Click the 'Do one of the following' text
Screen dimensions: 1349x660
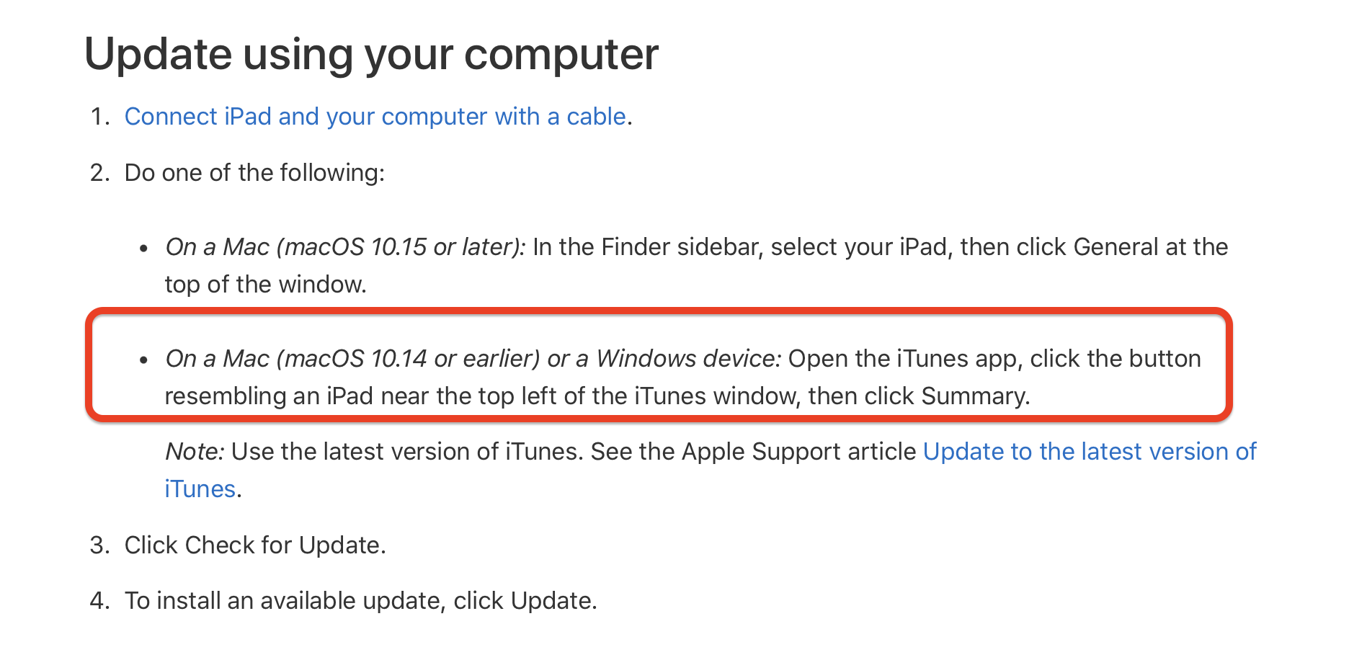tap(254, 173)
